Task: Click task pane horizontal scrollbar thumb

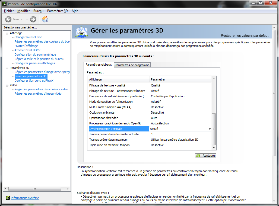Action: [35, 189]
